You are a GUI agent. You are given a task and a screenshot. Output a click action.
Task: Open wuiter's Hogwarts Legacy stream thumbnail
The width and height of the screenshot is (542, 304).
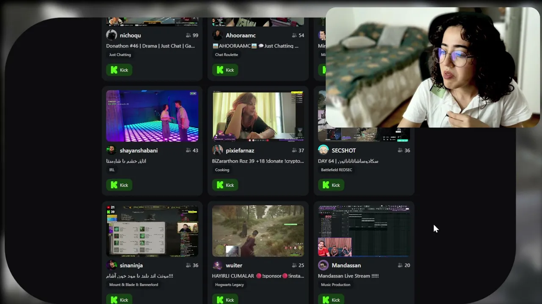coord(258,231)
